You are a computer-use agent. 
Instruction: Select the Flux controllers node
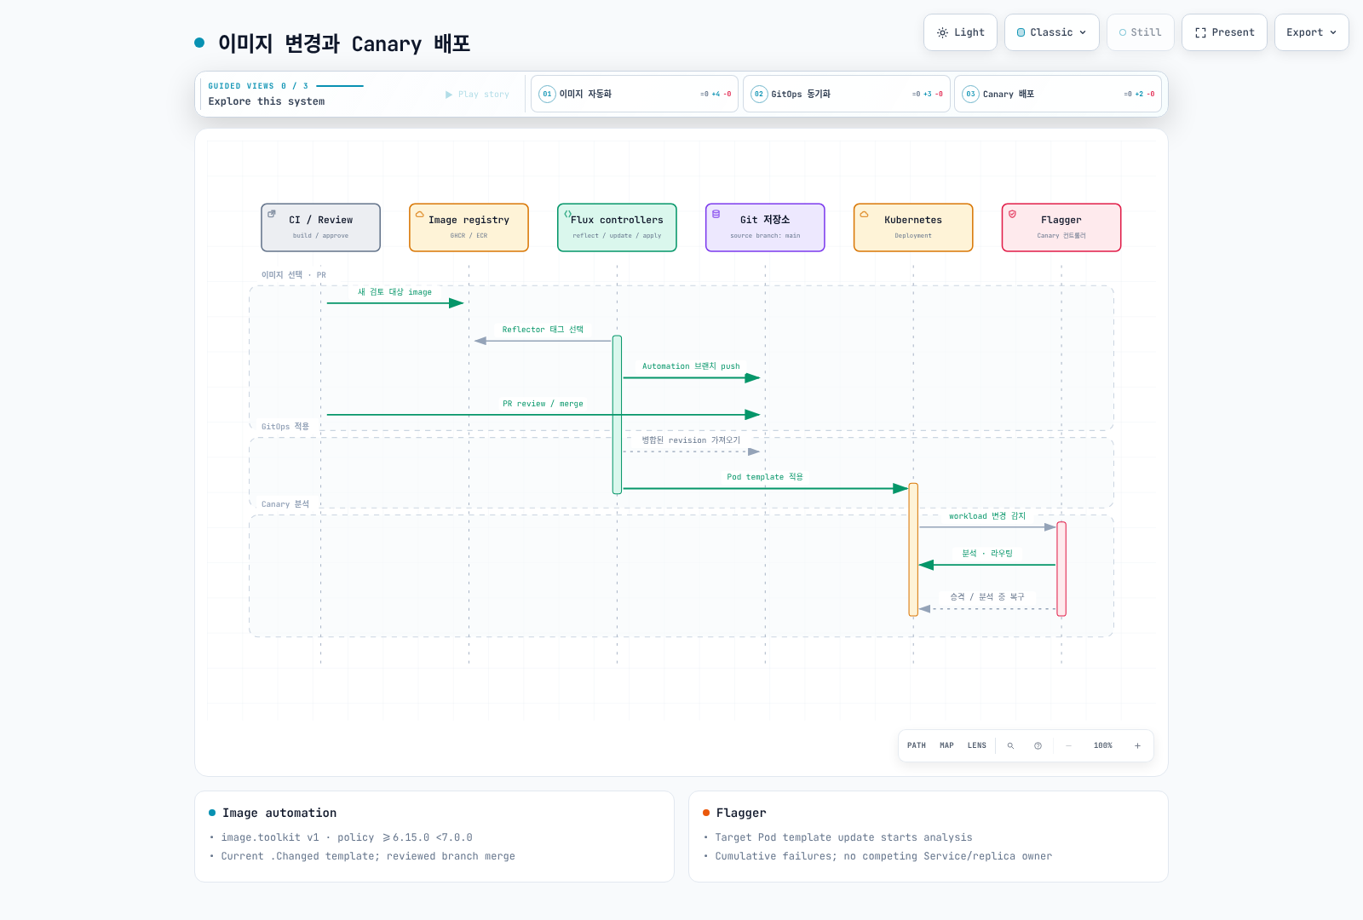pos(617,227)
